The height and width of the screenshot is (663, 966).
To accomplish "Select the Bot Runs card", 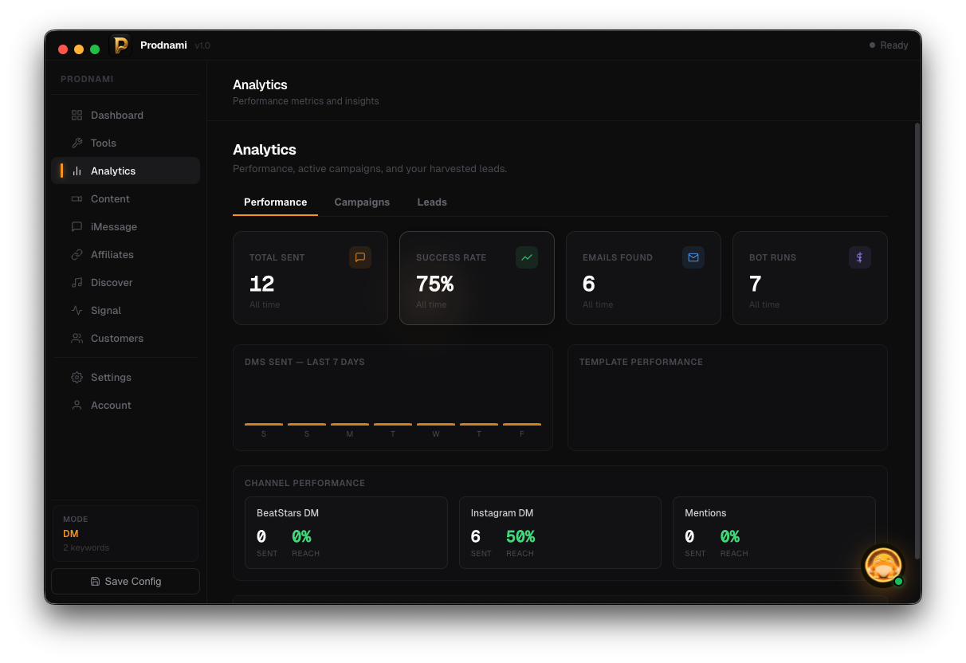I will pyautogui.click(x=810, y=278).
